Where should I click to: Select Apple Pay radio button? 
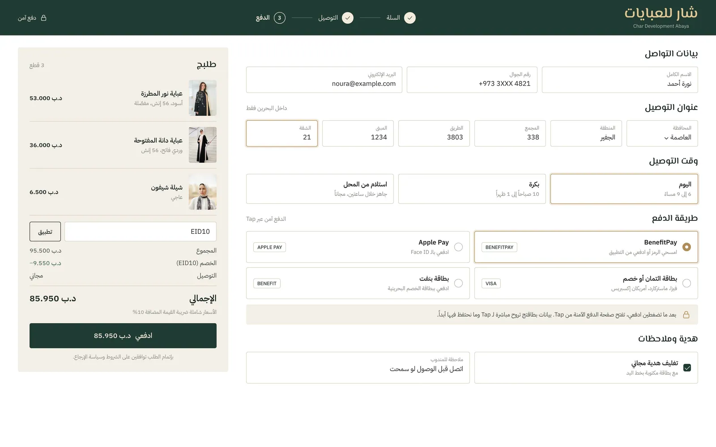pyautogui.click(x=459, y=247)
